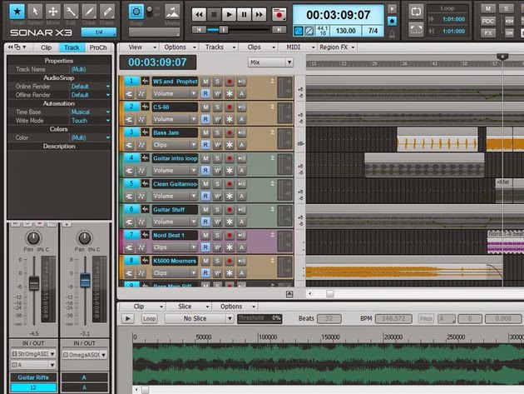Open Volume edit filter on Guitar Stuff

tap(175, 222)
